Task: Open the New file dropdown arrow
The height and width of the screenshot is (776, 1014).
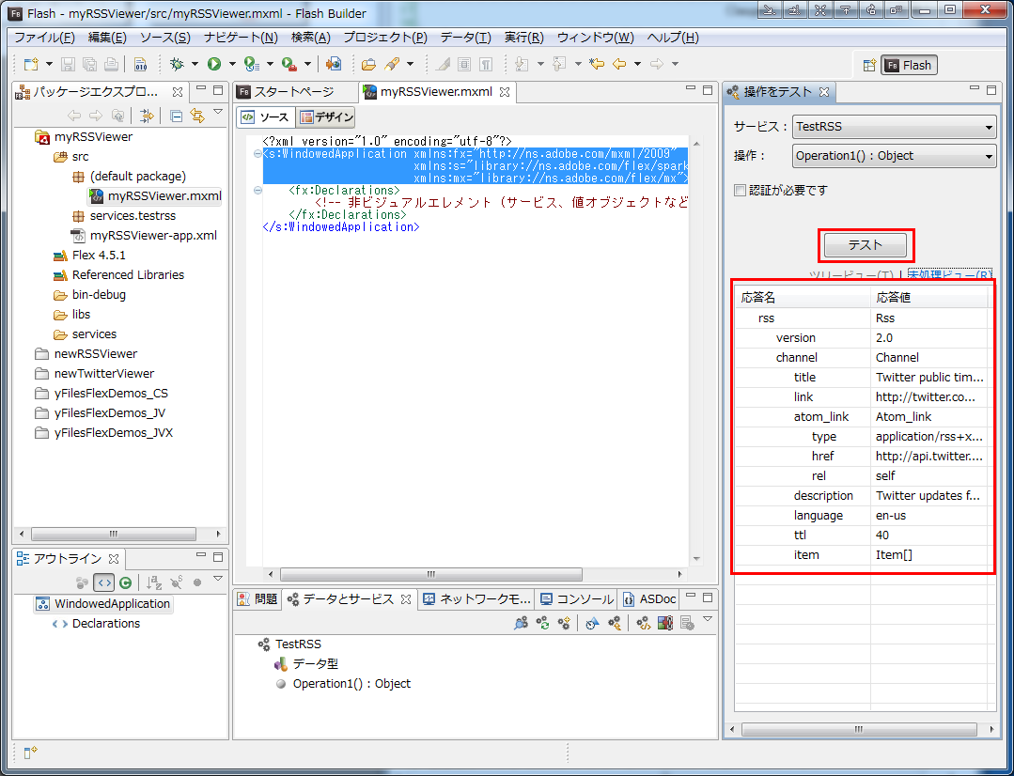Action: coord(49,63)
